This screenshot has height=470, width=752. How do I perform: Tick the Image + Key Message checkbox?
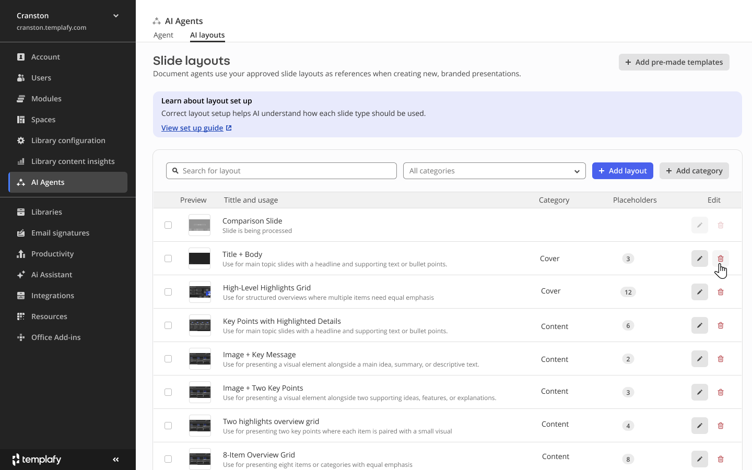click(x=168, y=359)
